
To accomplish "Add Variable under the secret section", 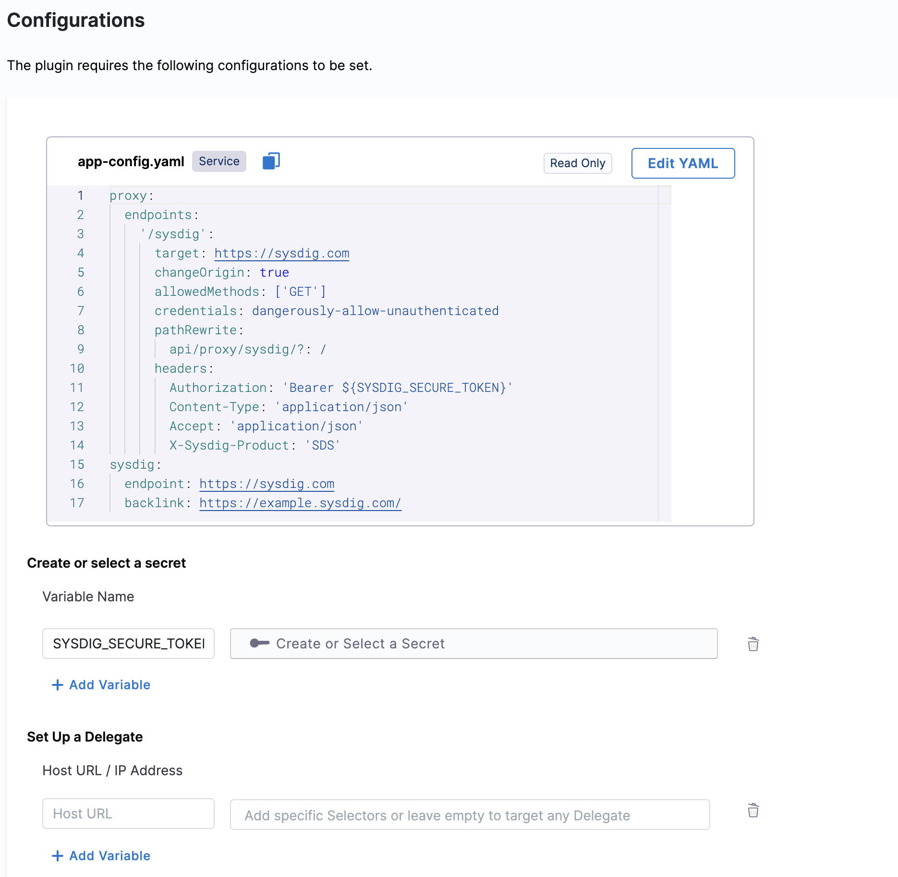I will point(101,685).
